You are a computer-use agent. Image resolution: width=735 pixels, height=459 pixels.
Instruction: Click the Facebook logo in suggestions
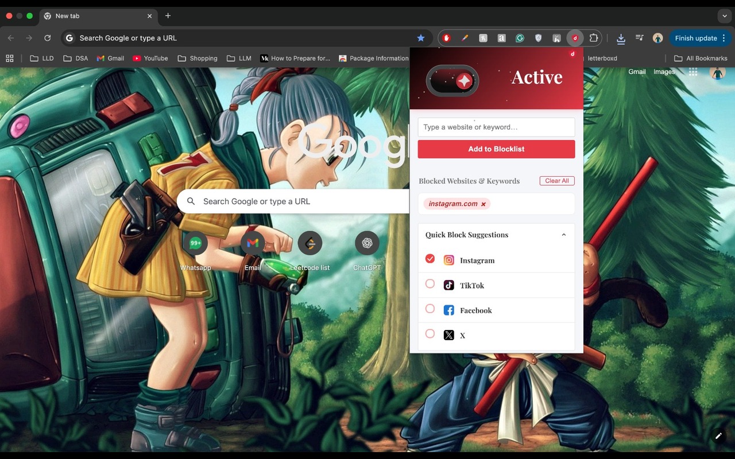[x=449, y=310]
